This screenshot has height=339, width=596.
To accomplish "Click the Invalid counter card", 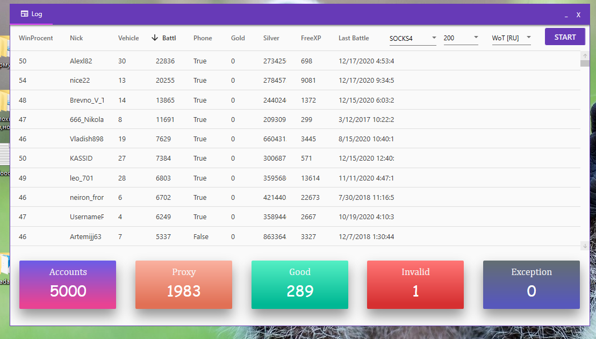I will [415, 285].
